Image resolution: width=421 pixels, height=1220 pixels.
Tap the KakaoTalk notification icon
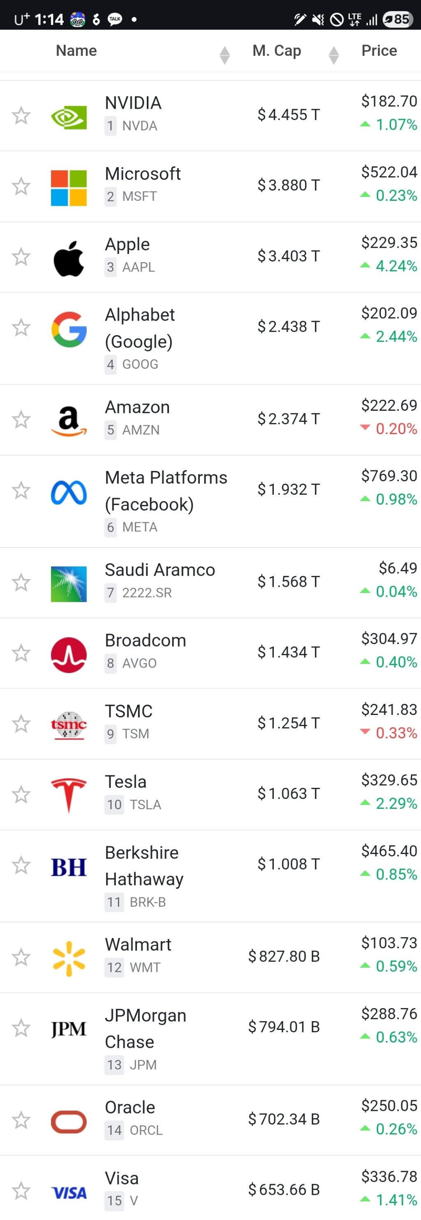point(115,19)
